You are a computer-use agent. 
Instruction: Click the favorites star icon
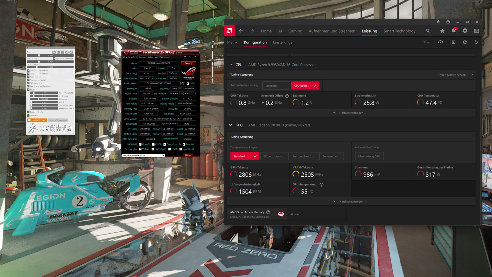pos(442,31)
